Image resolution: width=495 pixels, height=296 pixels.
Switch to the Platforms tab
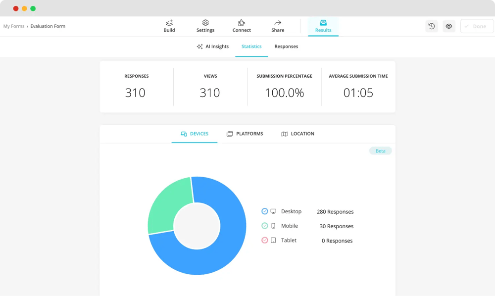[x=245, y=134]
